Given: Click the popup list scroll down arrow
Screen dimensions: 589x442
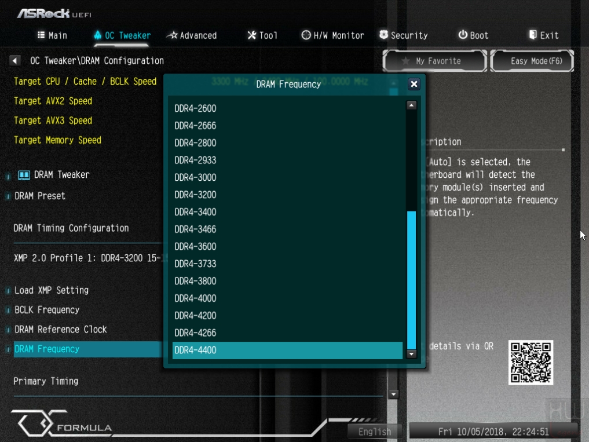Looking at the screenshot, I should coord(411,354).
